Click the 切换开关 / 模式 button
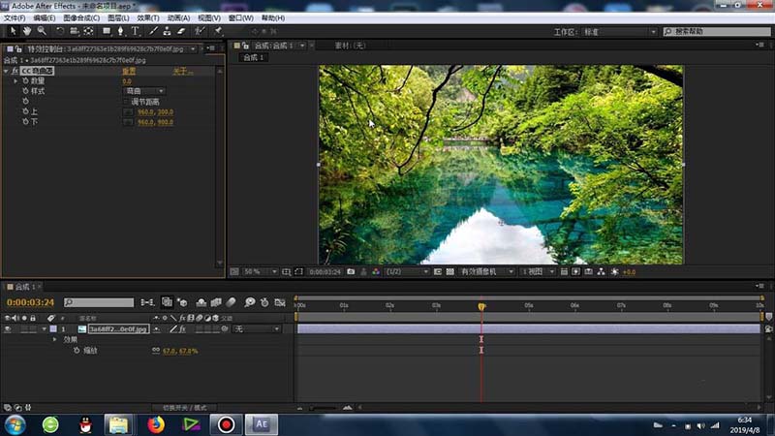 [185, 408]
